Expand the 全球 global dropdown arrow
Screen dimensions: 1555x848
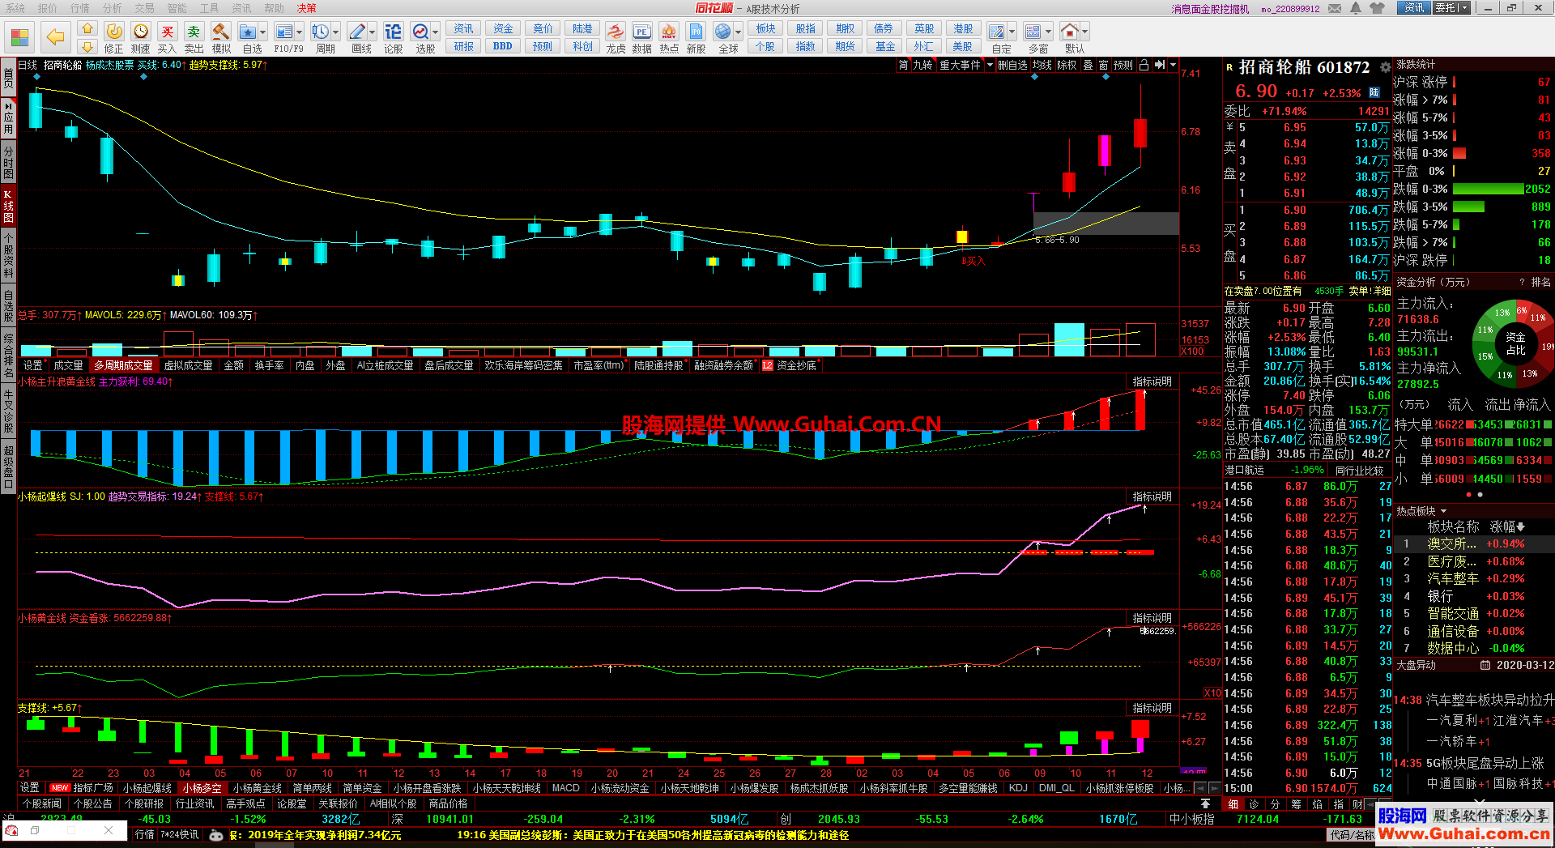[739, 32]
